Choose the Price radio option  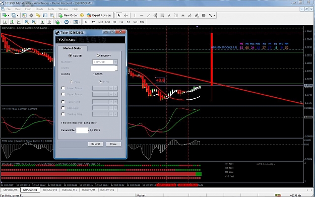[x=72, y=82]
